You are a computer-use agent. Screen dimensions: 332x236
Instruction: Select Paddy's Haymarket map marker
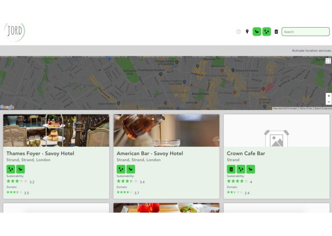184,82
